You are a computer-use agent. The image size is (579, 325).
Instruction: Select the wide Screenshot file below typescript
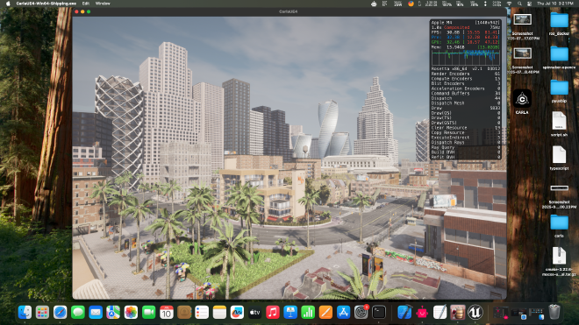tap(559, 188)
